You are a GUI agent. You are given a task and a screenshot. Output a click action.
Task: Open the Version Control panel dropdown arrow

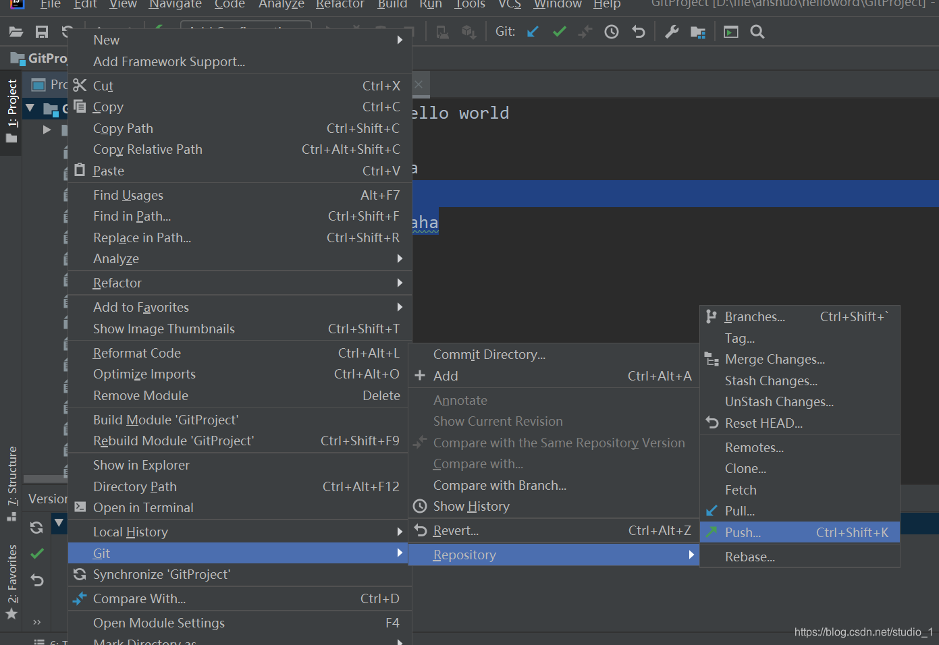[x=59, y=522]
